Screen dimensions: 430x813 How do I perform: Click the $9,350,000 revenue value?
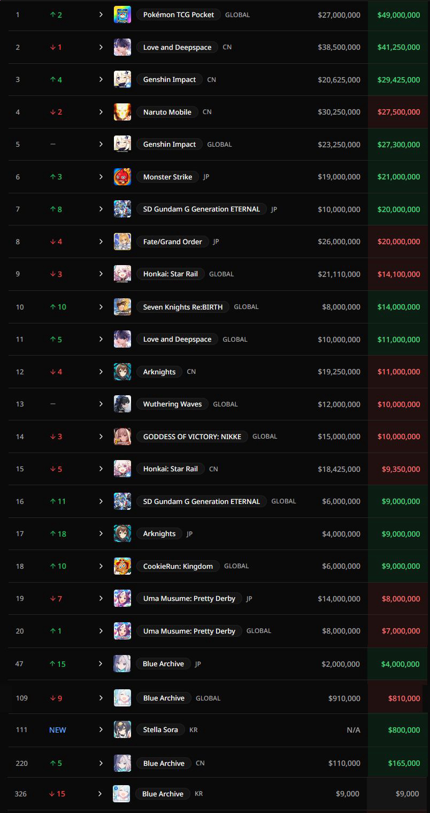point(401,469)
